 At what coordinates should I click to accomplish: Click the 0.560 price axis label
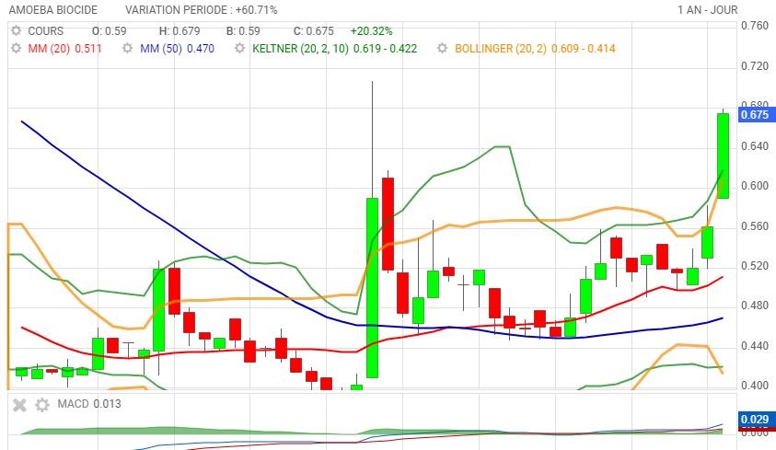pyautogui.click(x=755, y=226)
